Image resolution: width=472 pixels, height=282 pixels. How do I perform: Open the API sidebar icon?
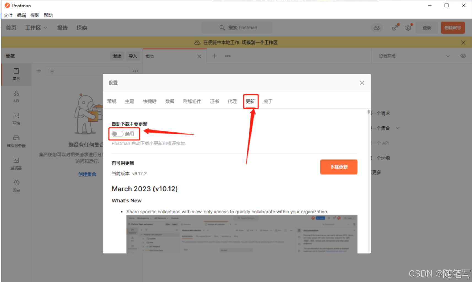16,97
